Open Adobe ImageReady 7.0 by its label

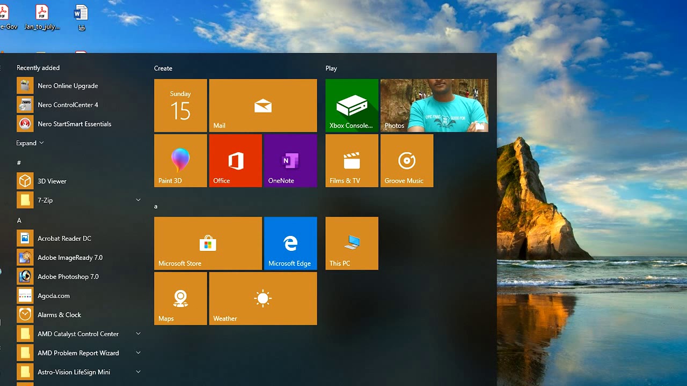[x=70, y=257]
